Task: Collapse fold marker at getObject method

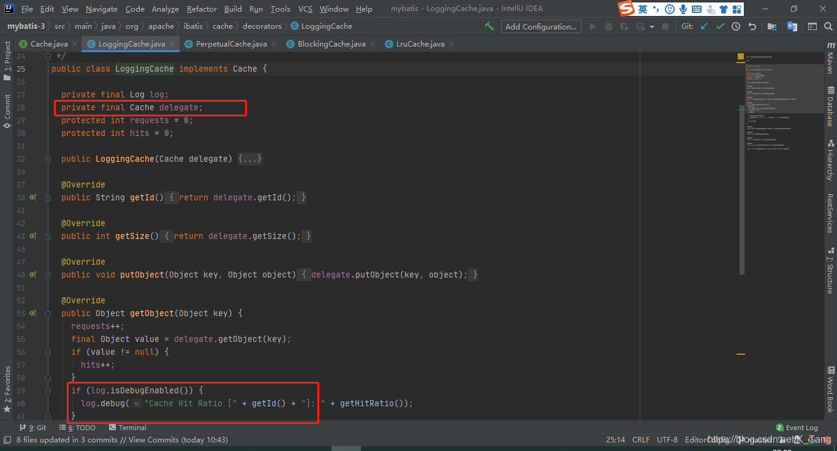Action: click(x=48, y=313)
